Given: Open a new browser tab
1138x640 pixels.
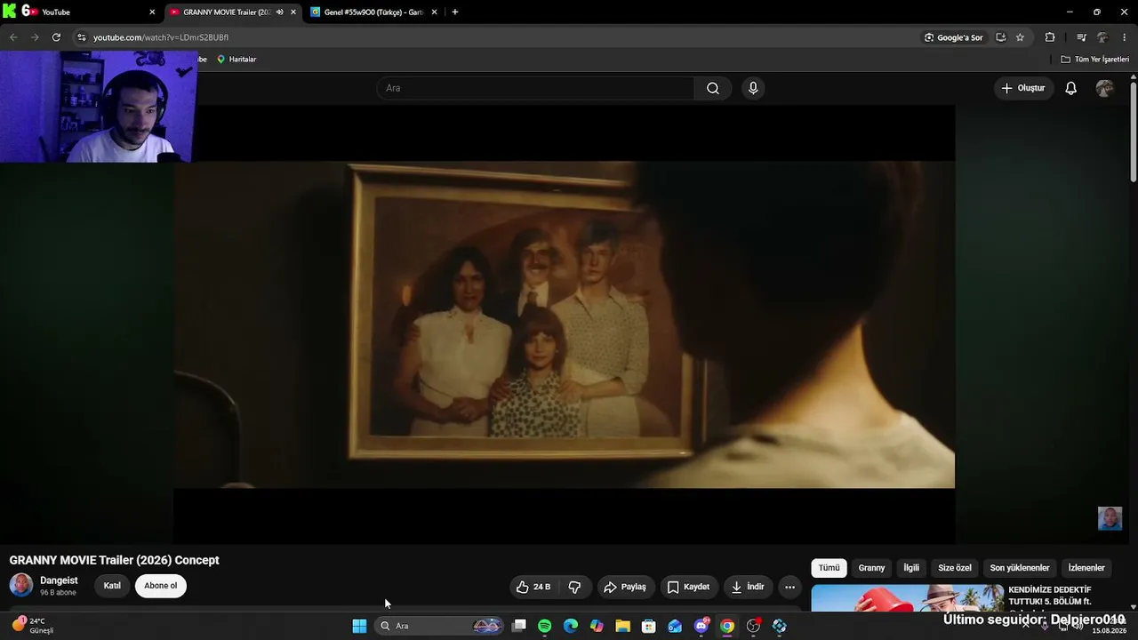Looking at the screenshot, I should pos(455,12).
